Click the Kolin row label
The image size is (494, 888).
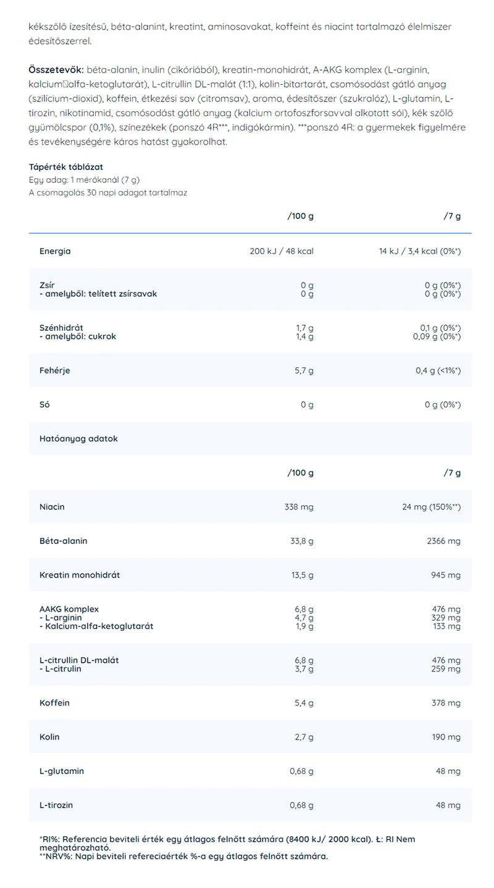pyautogui.click(x=49, y=736)
